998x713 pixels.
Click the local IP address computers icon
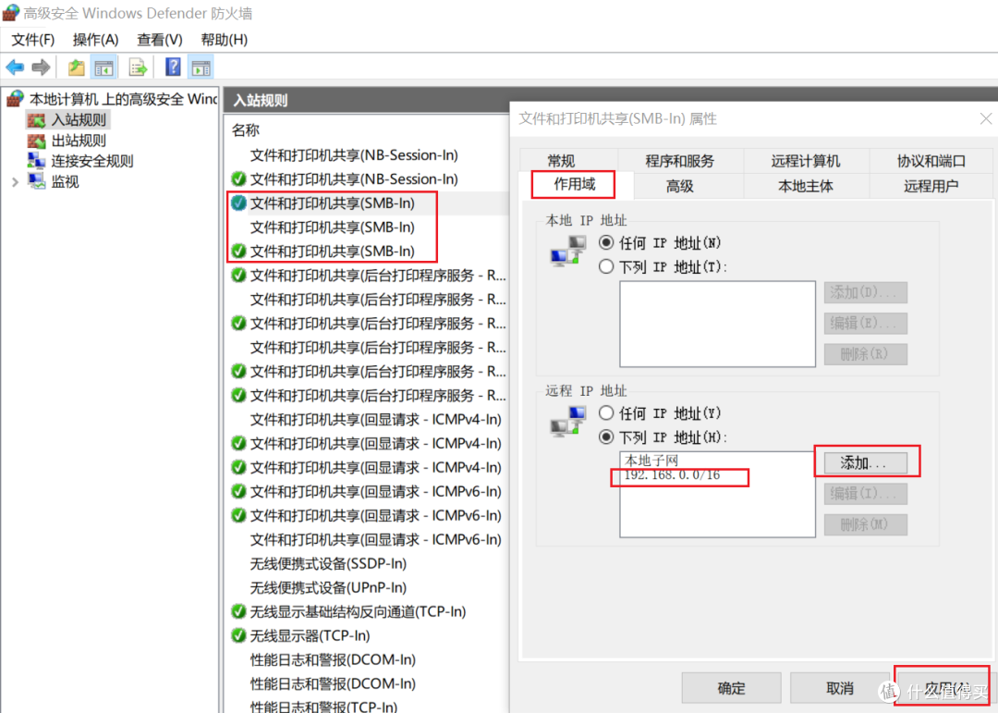[568, 251]
